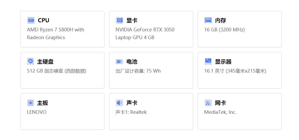299x140 pixels.
Task: Click the battery (电池) icon
Action: [x=119, y=61]
